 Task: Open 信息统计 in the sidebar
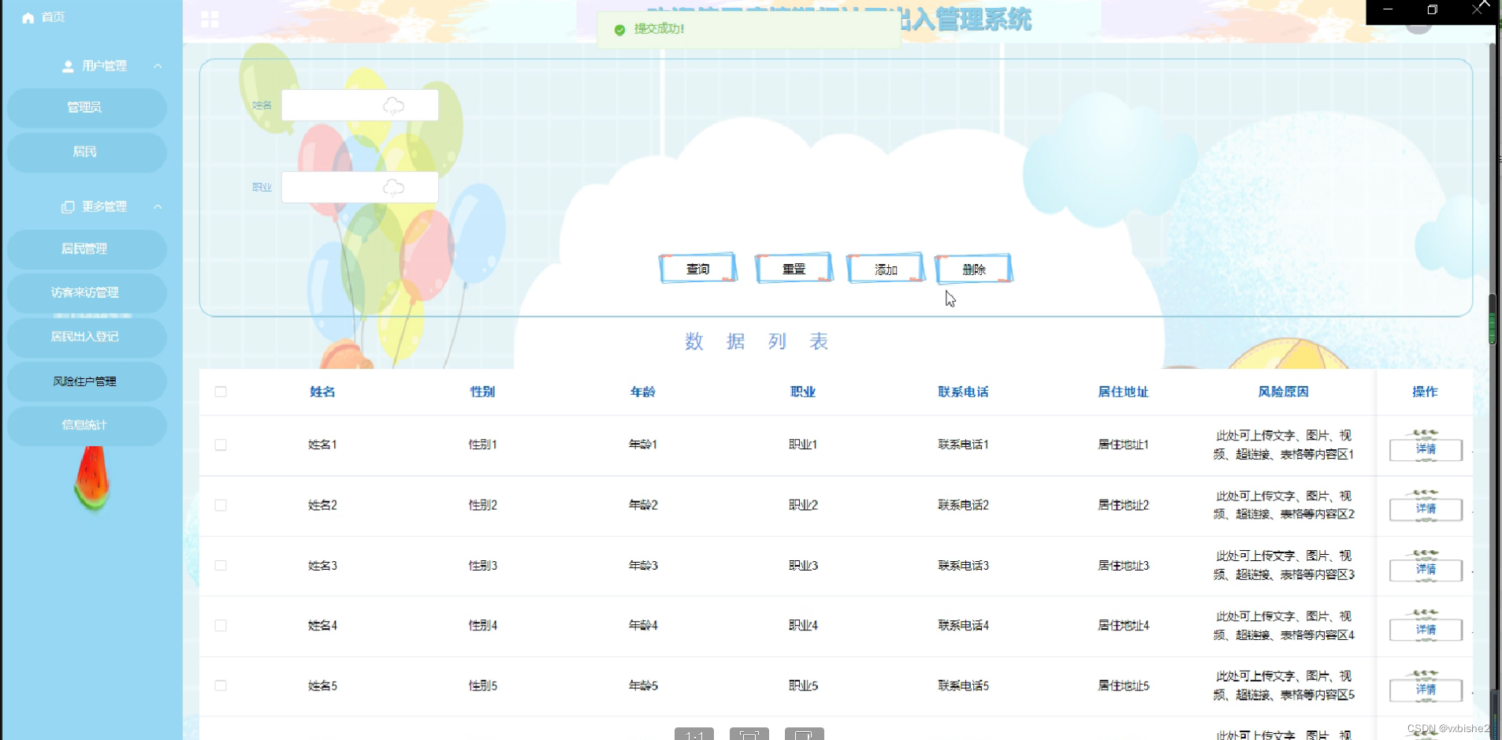point(87,425)
